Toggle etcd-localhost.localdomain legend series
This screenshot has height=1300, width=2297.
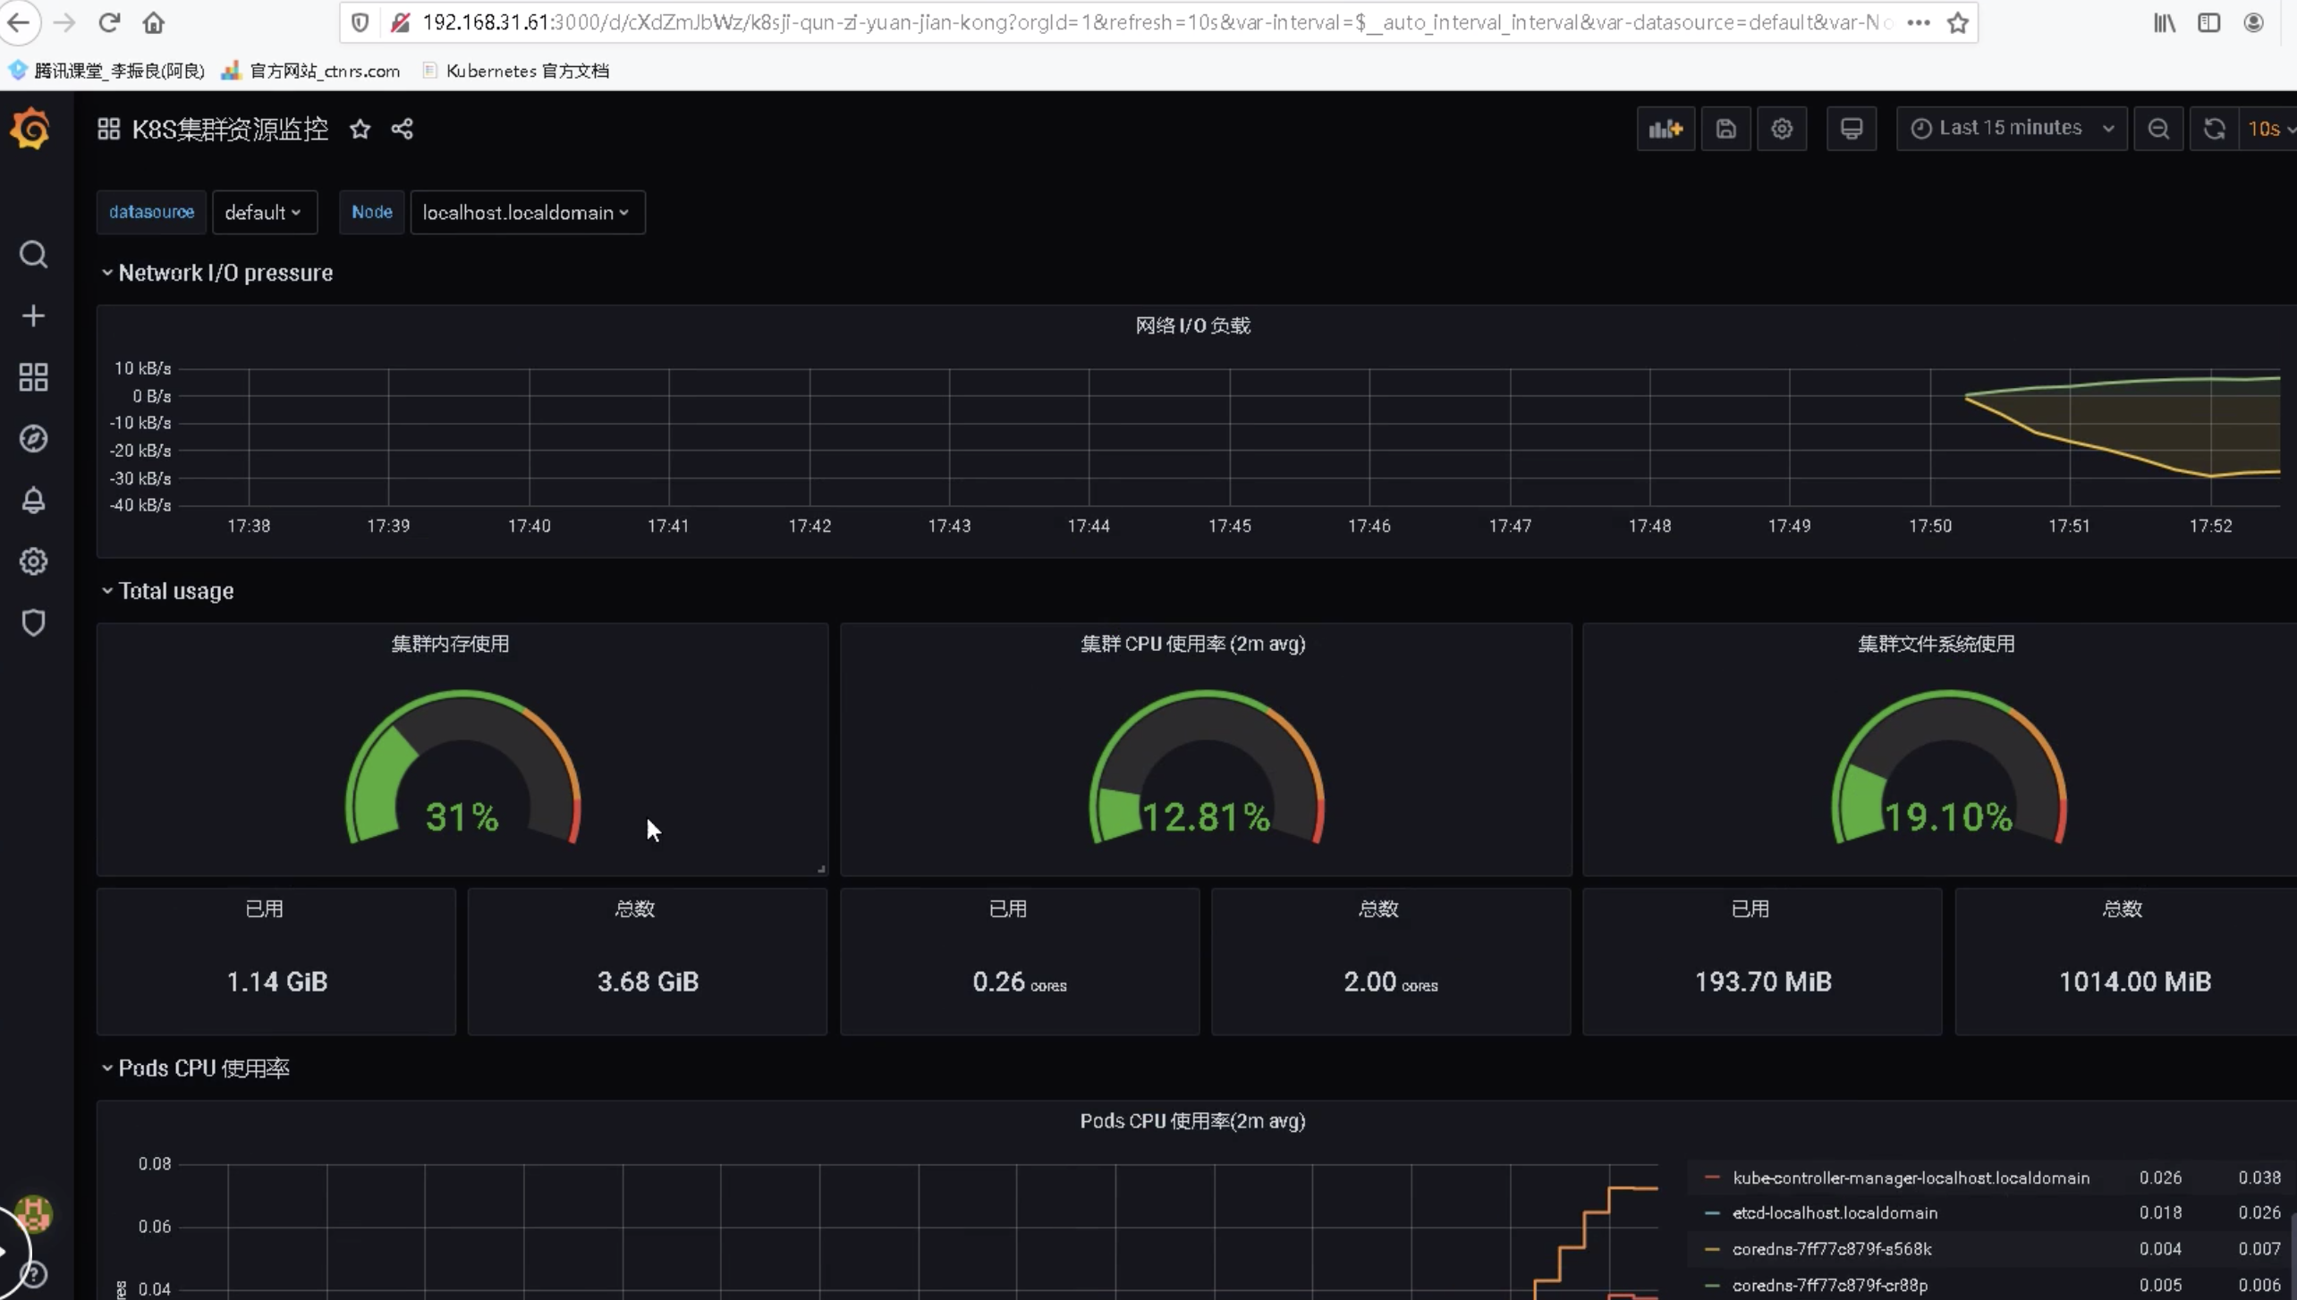click(1835, 1212)
